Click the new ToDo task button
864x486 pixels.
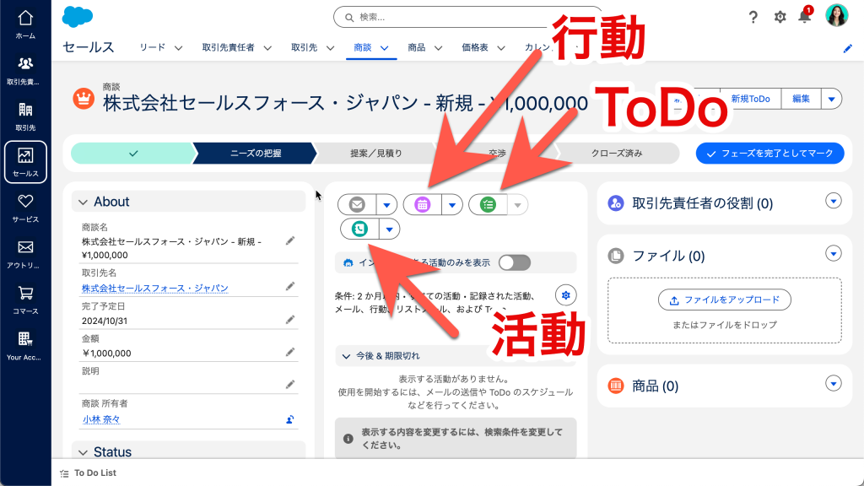click(x=489, y=204)
